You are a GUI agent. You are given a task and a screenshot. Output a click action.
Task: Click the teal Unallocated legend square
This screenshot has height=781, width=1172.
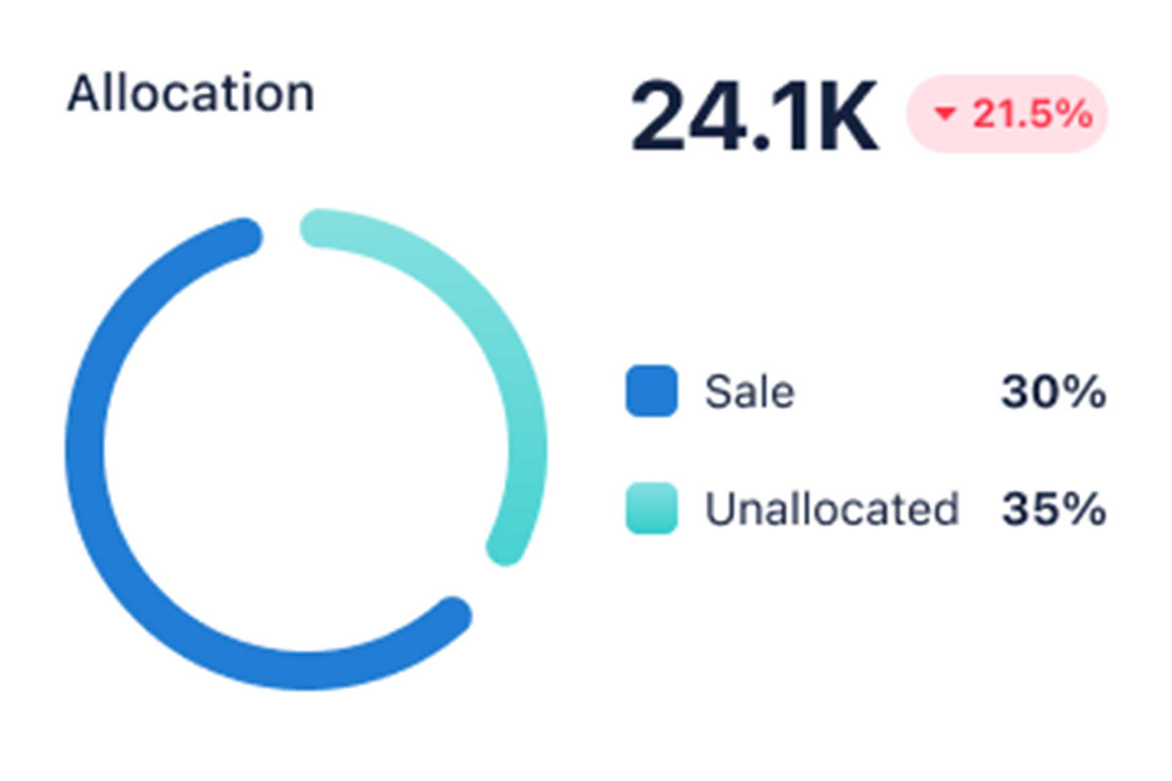(x=651, y=508)
